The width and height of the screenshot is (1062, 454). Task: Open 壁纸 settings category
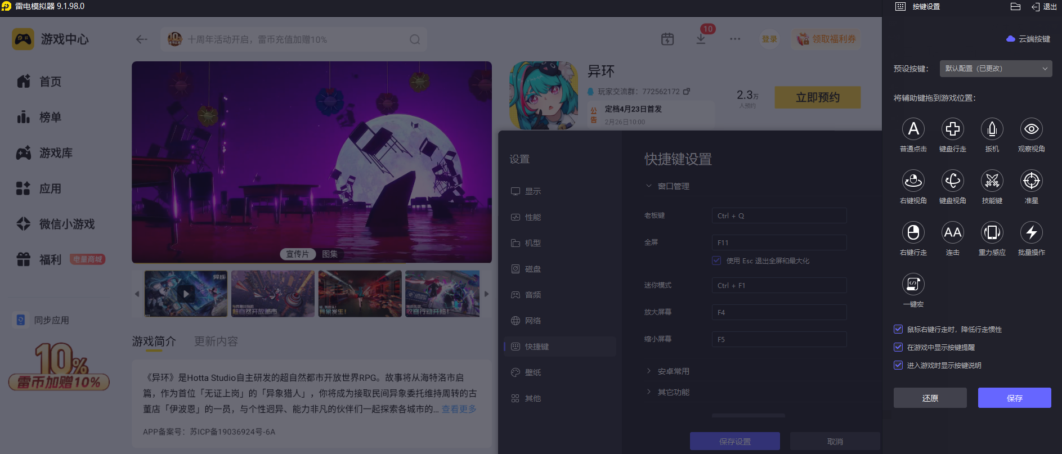tap(560, 372)
